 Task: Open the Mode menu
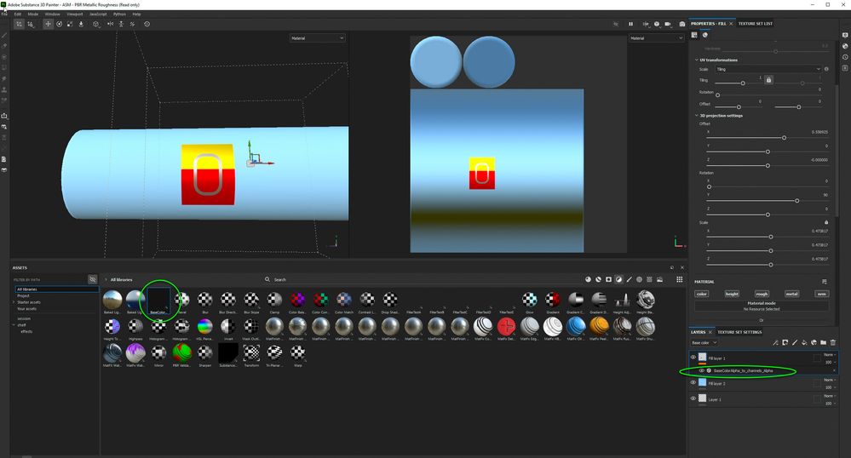click(33, 14)
